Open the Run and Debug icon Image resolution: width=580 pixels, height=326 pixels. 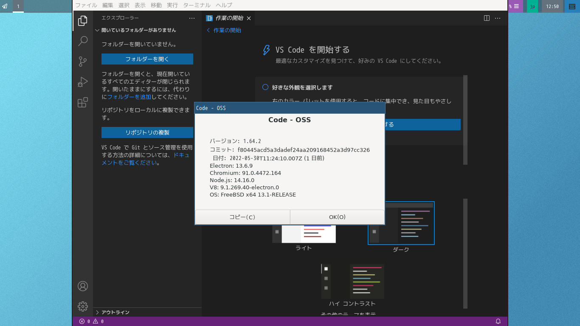83,82
